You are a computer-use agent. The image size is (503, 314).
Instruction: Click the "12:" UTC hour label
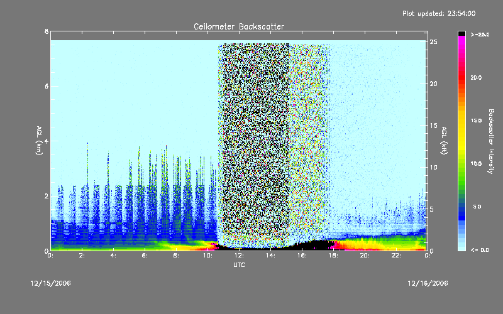(239, 256)
